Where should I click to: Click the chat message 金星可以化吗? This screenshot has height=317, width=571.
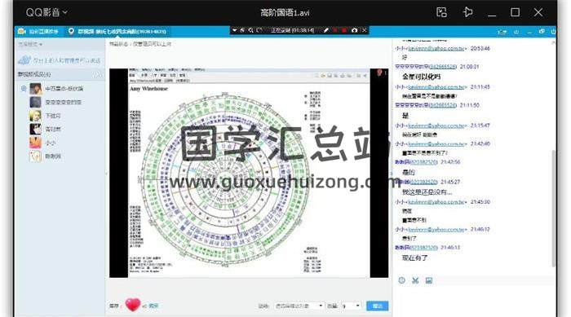422,77
